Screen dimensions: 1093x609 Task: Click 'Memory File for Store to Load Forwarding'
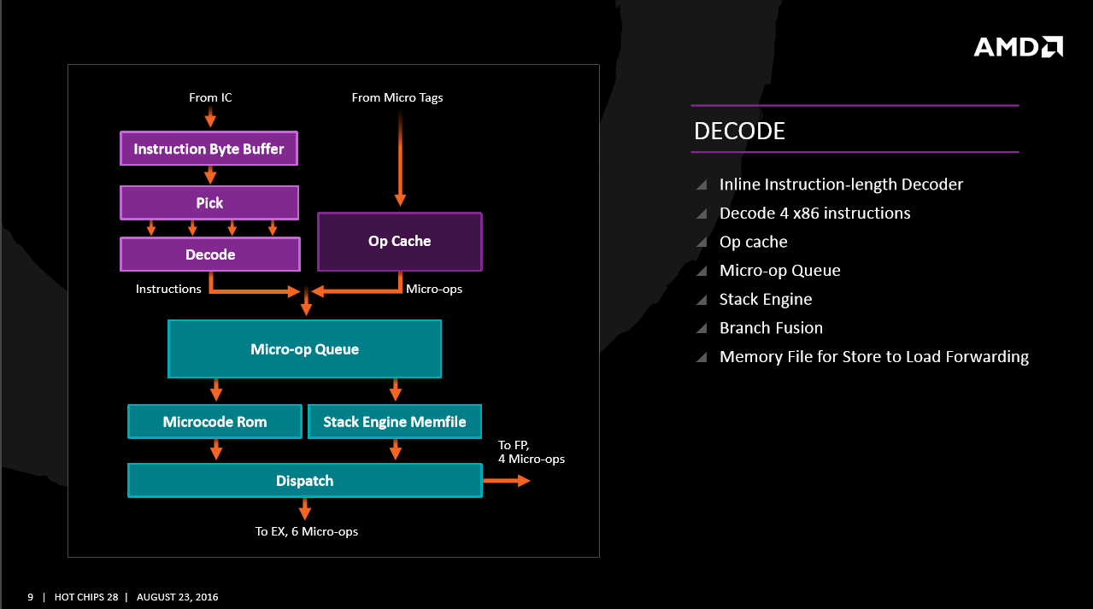pos(873,356)
